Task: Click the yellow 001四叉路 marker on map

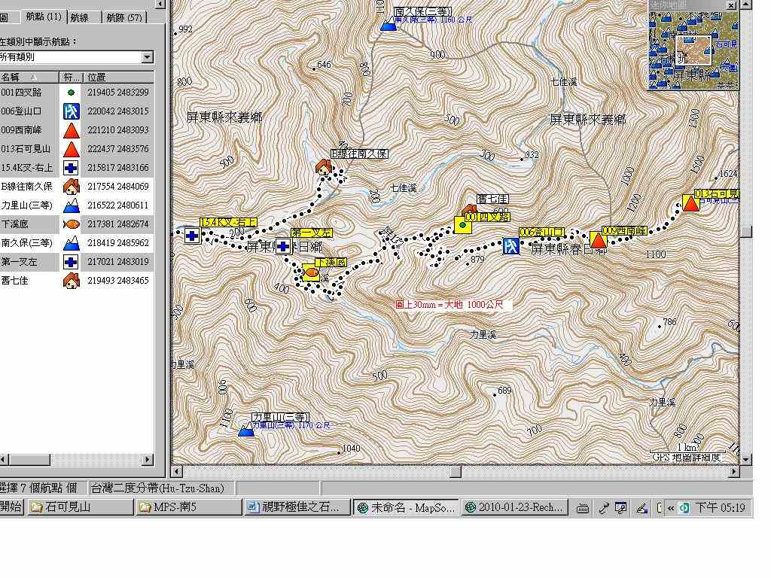Action: click(462, 225)
